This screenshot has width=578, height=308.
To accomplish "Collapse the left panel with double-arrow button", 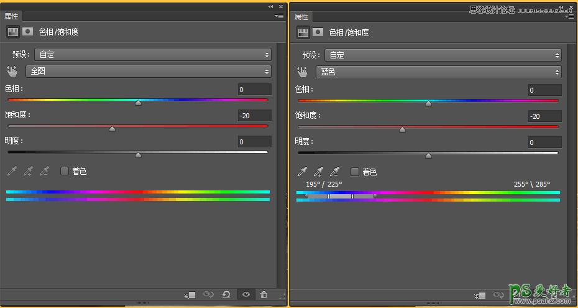I will pyautogui.click(x=271, y=6).
